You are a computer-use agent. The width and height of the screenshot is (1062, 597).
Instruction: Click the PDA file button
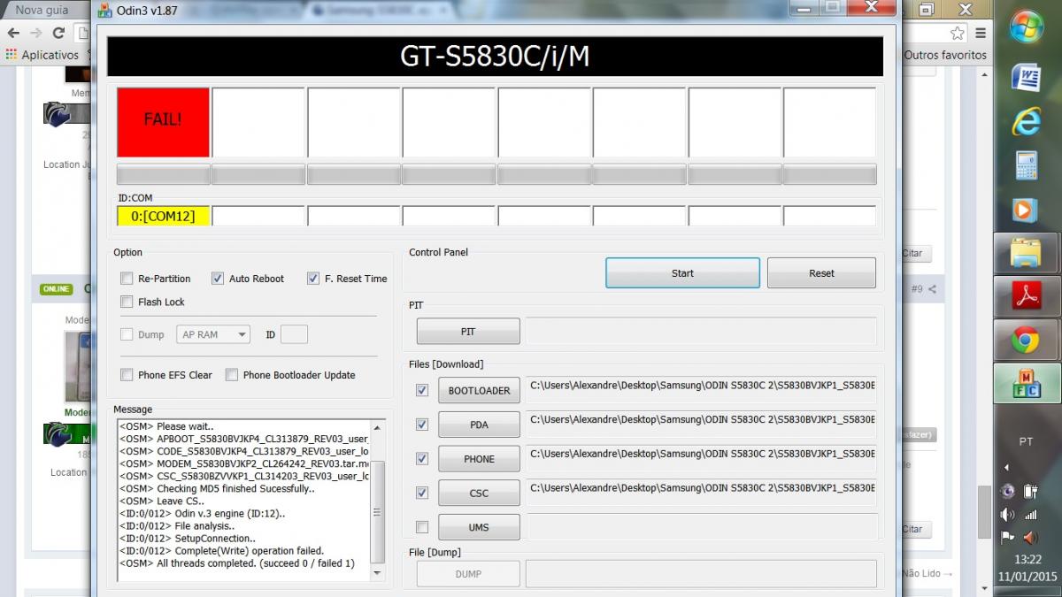coord(479,425)
